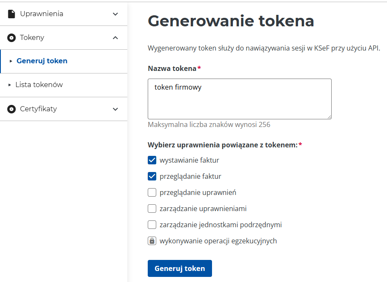
Task: Enable the przeglądanie uprawnień checkbox
Action: tap(152, 192)
